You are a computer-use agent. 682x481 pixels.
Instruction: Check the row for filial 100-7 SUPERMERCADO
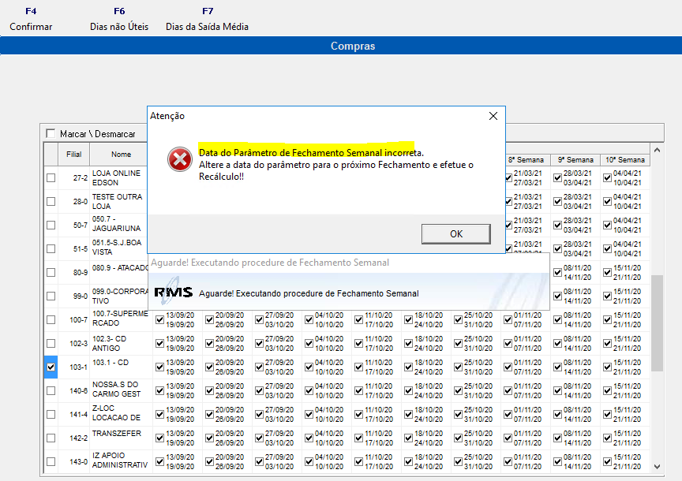point(51,320)
